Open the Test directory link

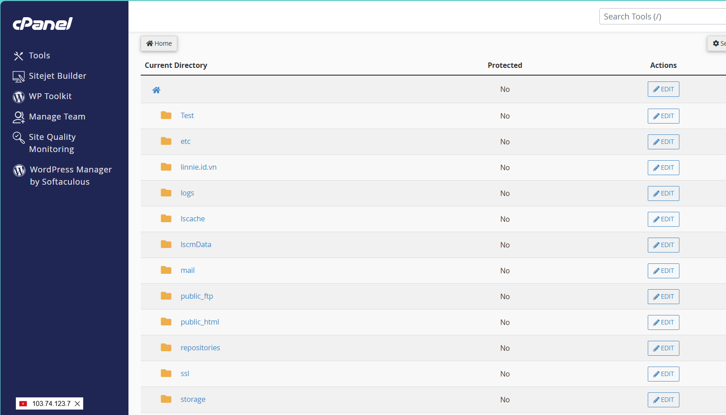tap(187, 115)
